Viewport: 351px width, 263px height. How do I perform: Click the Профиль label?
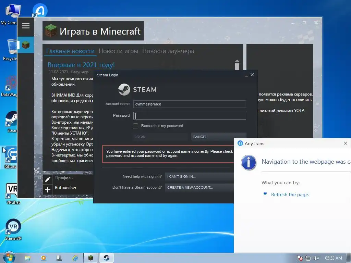(x=64, y=178)
